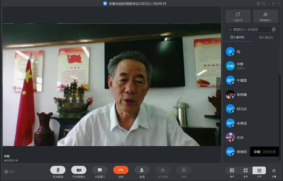
Task: Turn on camera with 开启摄像头
Action: 79,170
